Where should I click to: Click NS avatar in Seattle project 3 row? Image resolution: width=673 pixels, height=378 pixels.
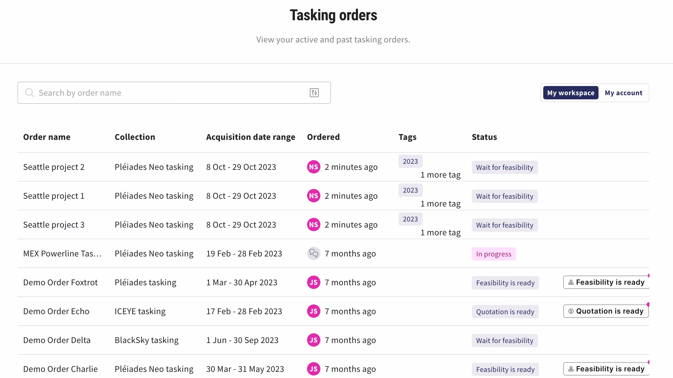313,225
